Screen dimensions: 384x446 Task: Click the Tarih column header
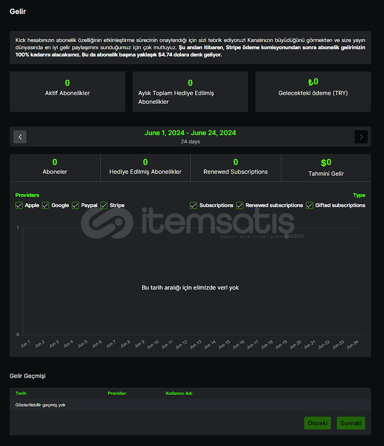pyautogui.click(x=21, y=393)
